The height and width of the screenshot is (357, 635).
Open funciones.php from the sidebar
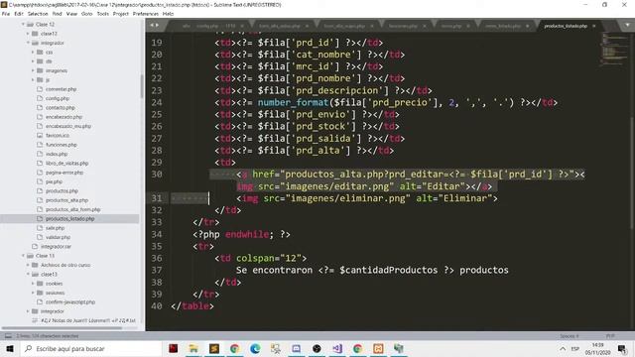point(62,145)
